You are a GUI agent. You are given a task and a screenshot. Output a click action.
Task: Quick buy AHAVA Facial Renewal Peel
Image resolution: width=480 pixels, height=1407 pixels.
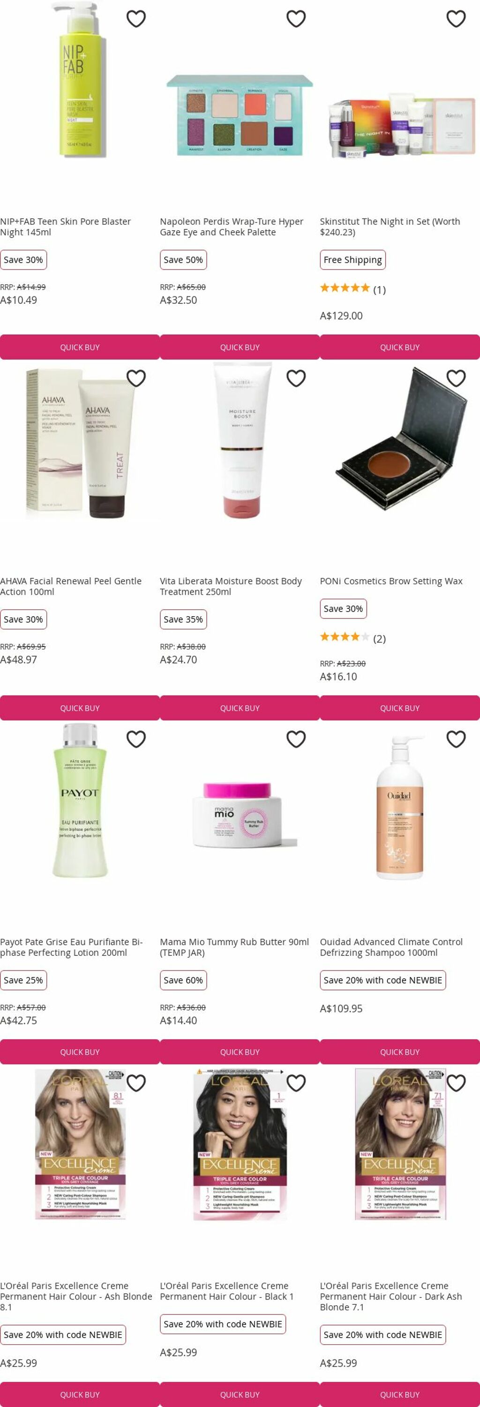(x=80, y=708)
